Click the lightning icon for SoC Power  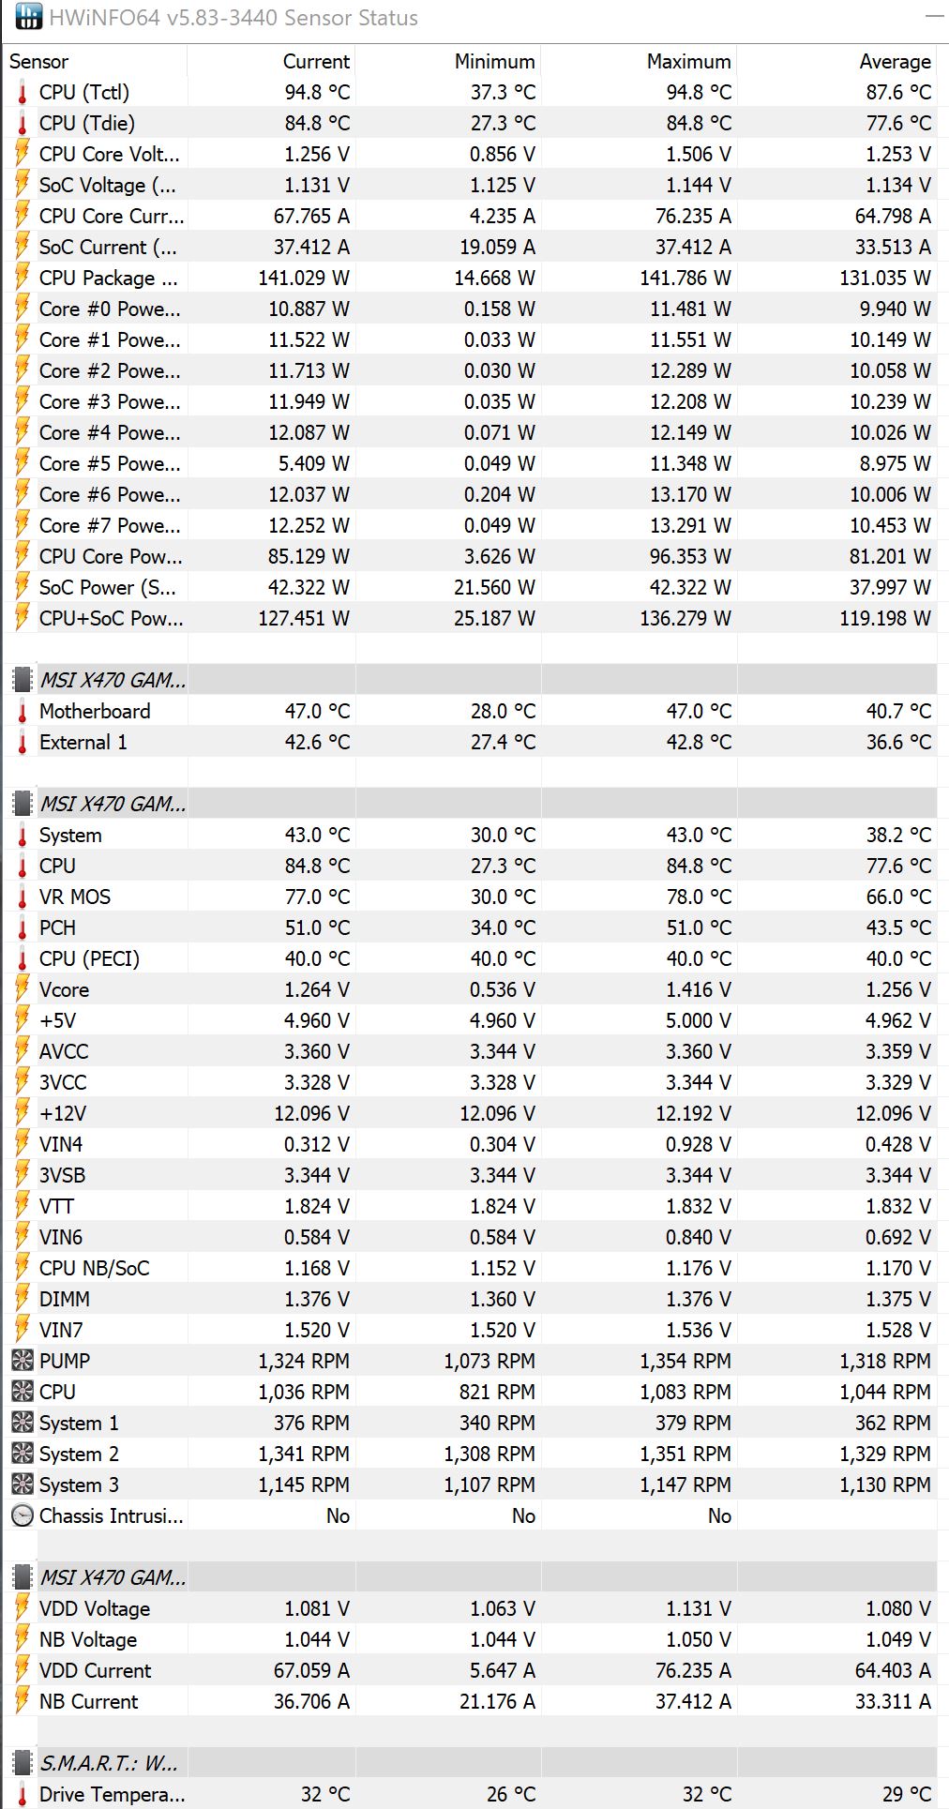click(23, 587)
